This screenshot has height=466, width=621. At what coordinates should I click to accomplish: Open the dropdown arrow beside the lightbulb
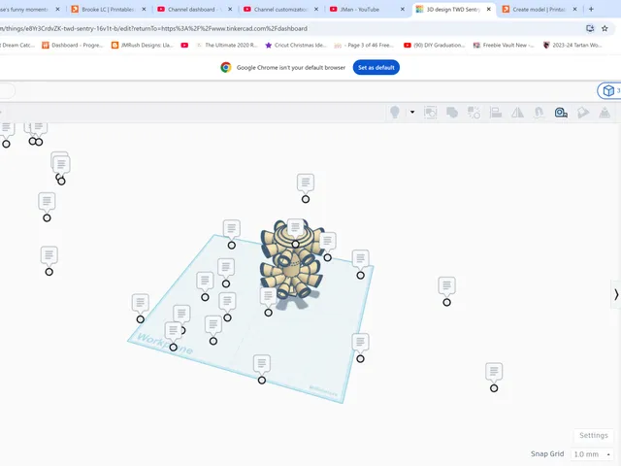pos(412,113)
